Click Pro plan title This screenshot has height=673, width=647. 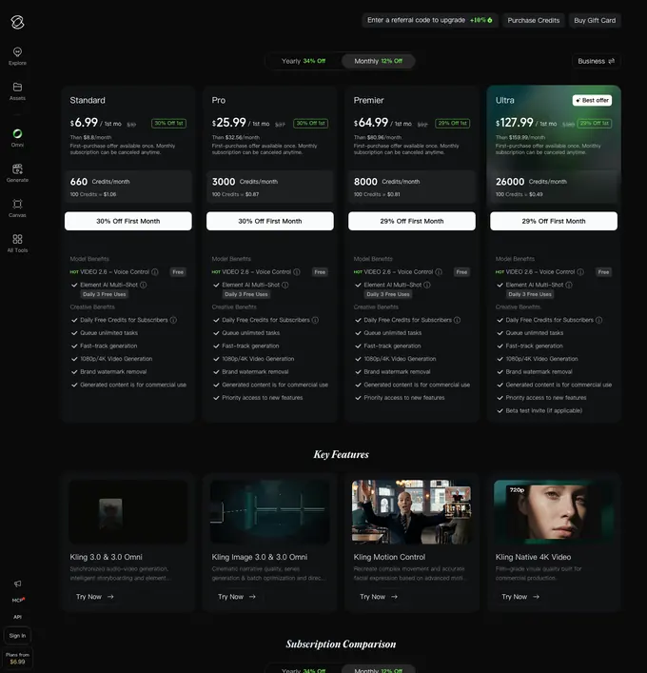[x=219, y=100]
